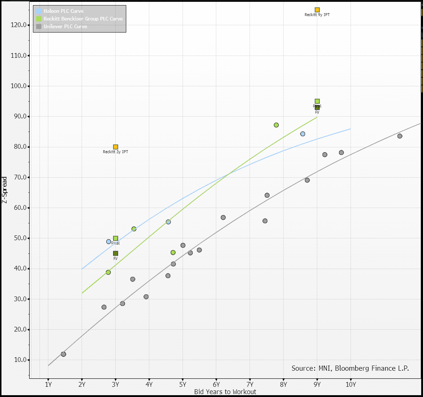Click the 'Z-Spread' vertical axis title
423x397 pixels.
pos(4,190)
